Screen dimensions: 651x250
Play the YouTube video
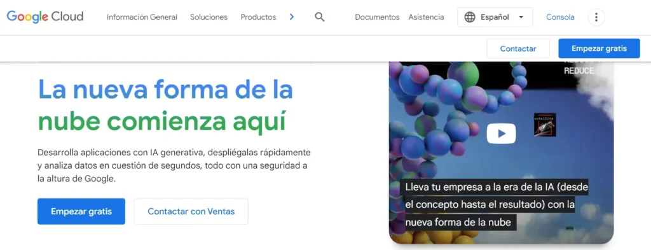tap(501, 134)
